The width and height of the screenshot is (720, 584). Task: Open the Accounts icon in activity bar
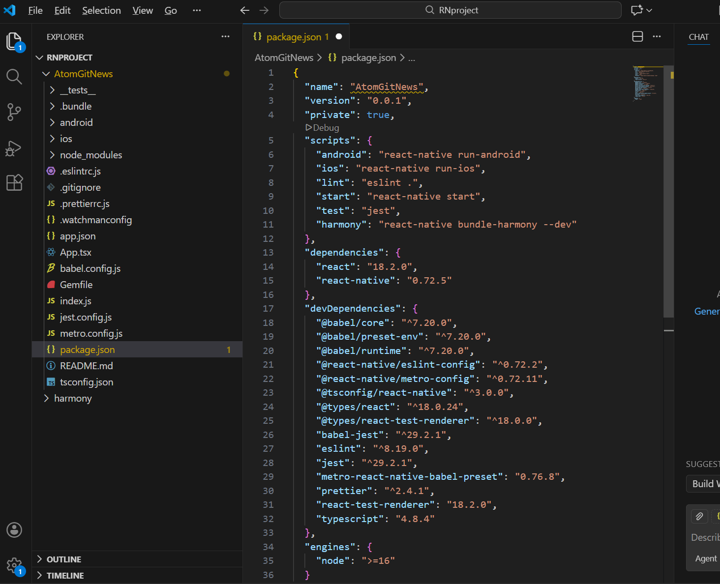14,530
